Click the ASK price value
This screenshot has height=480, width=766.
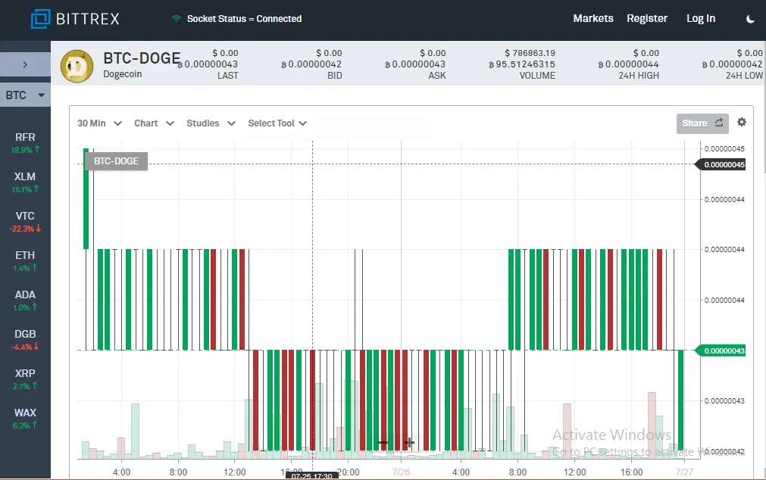pos(414,64)
